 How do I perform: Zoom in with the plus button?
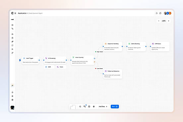point(169,21)
